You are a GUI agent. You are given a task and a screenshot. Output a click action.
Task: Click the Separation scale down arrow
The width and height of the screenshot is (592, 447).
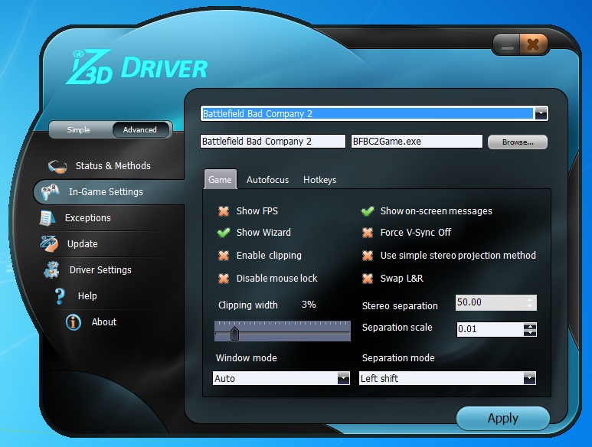[x=530, y=333]
